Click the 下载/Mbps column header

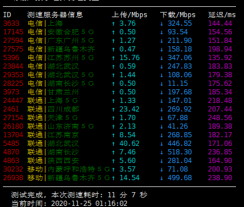point(178,15)
